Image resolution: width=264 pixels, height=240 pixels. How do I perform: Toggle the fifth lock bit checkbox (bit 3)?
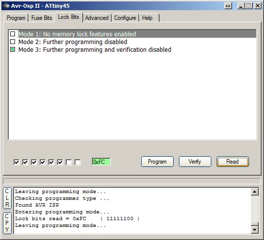[x=51, y=162]
